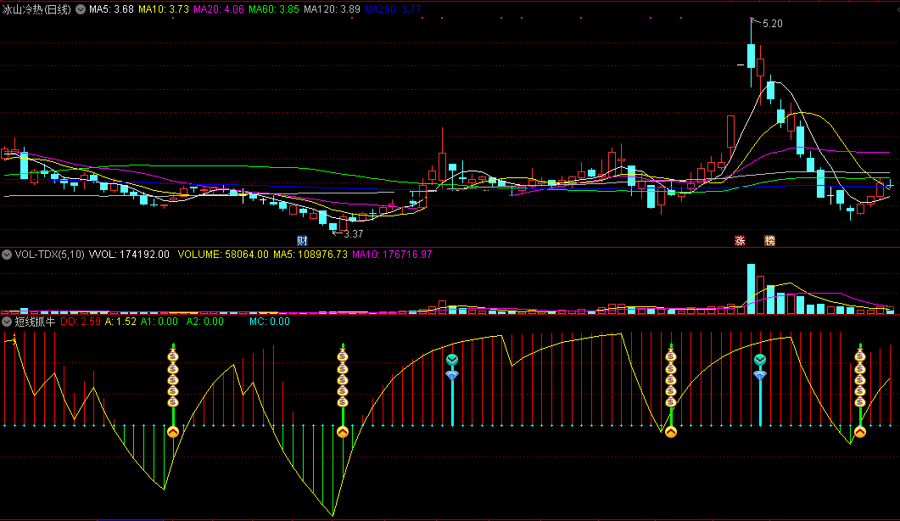Click the 涨 marker icon

pos(741,241)
